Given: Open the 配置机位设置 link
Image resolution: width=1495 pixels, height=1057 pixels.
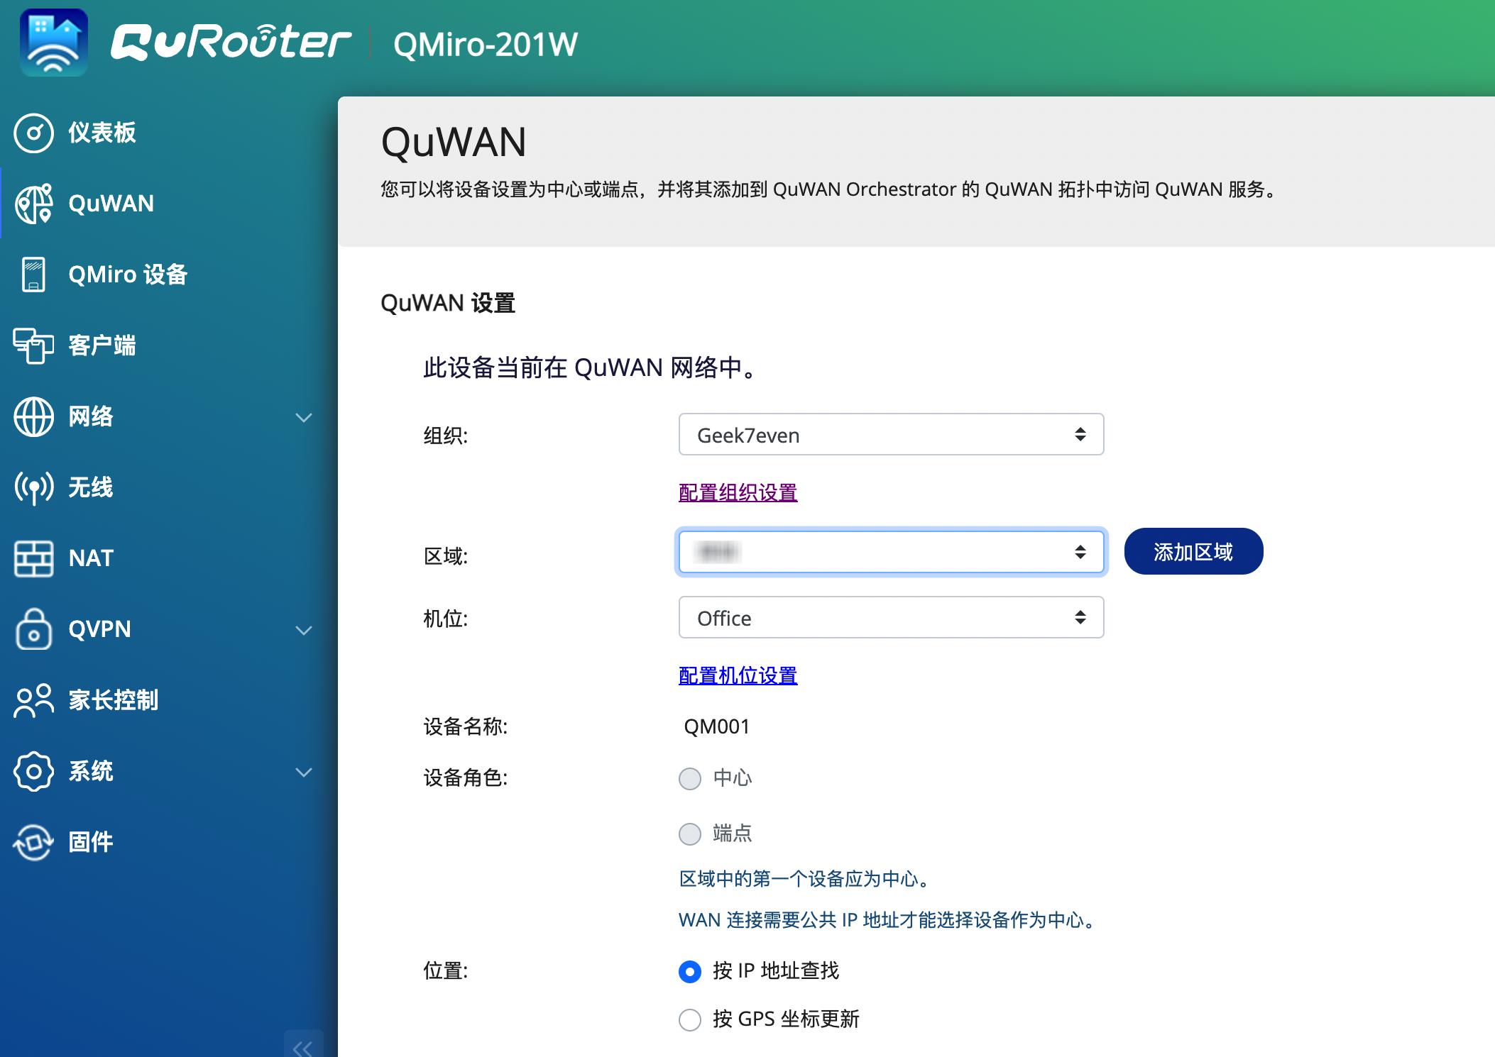Looking at the screenshot, I should [737, 676].
